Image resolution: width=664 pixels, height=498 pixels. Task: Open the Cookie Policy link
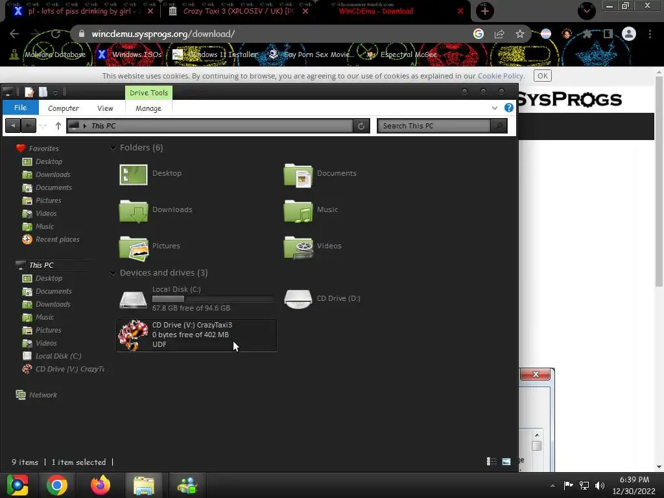click(x=501, y=76)
